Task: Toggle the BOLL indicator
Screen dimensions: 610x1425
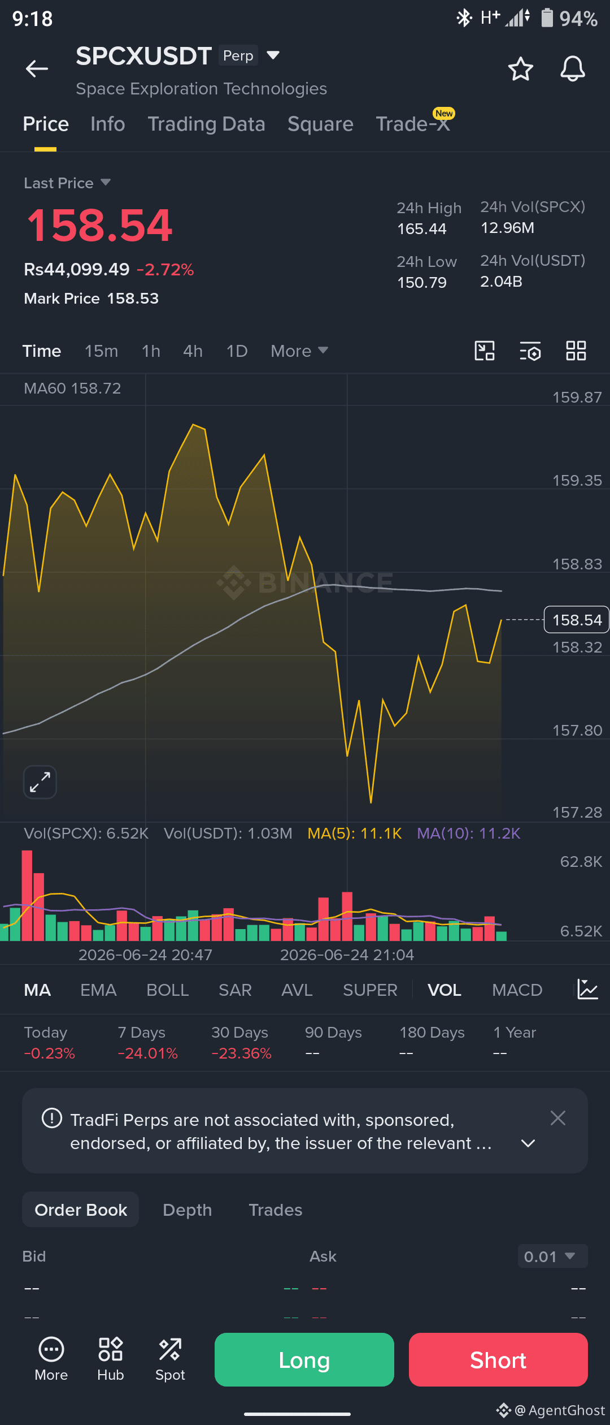Action: [167, 990]
